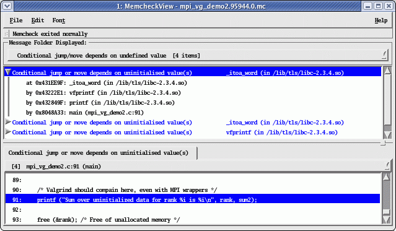Image resolution: width=396 pixels, height=231 pixels.
Task: Select stack frame by 0x432849F printf
Action: click(x=100, y=103)
